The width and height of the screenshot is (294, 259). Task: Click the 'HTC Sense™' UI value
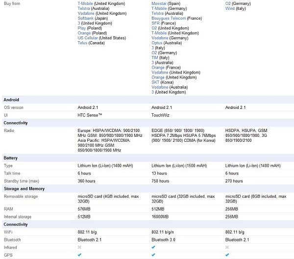click(x=90, y=115)
